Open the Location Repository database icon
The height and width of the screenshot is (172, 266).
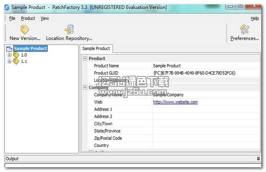(69, 29)
